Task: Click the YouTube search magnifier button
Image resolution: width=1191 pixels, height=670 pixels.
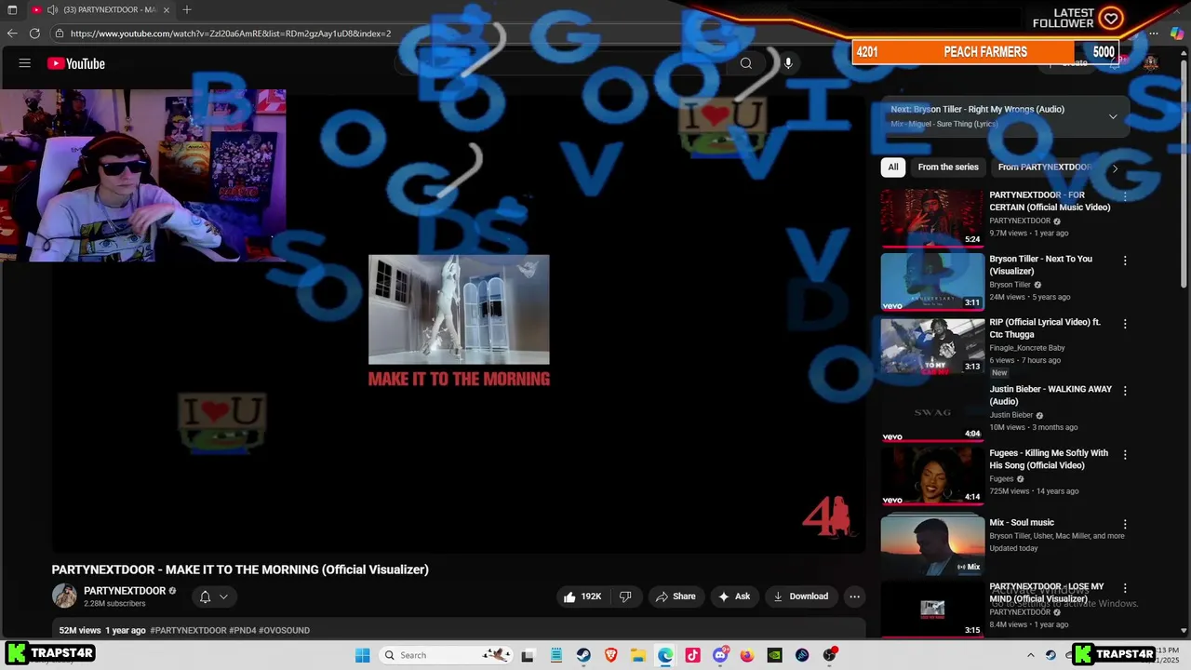Action: pyautogui.click(x=745, y=63)
